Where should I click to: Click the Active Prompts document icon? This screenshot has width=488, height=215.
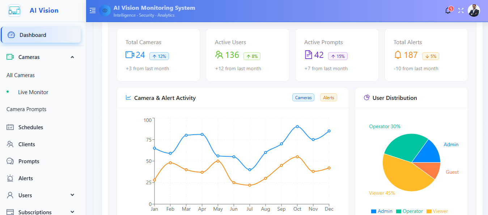coord(308,55)
